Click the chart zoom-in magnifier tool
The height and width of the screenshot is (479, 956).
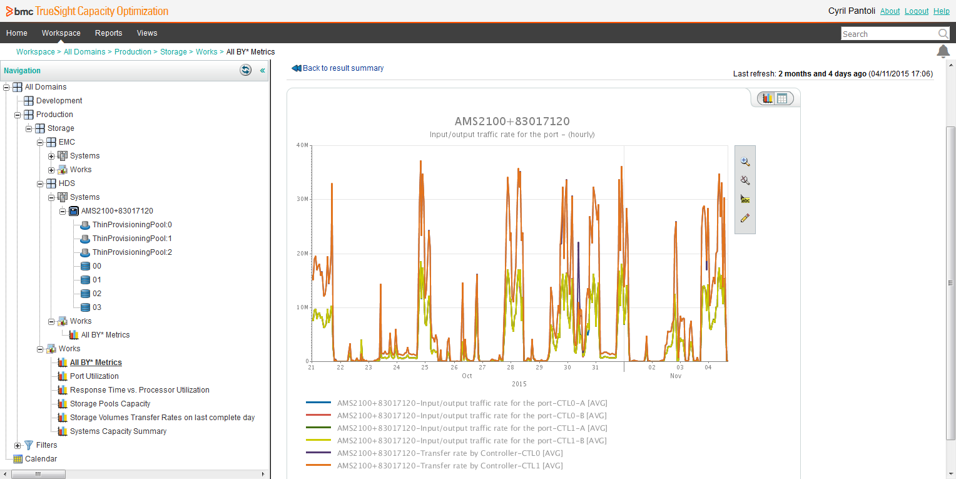(x=745, y=162)
